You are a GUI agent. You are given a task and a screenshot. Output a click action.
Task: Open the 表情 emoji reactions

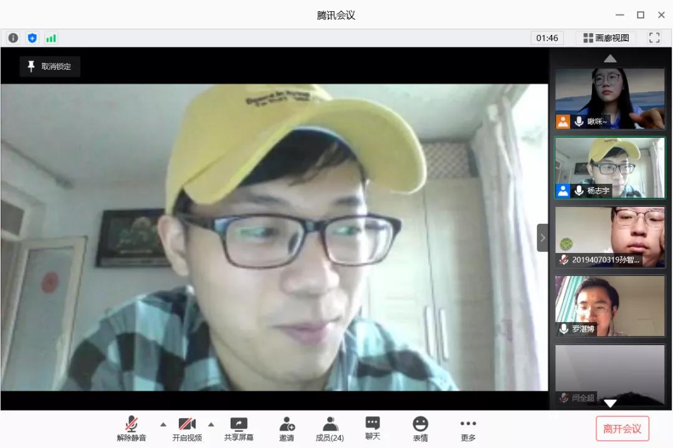point(421,429)
